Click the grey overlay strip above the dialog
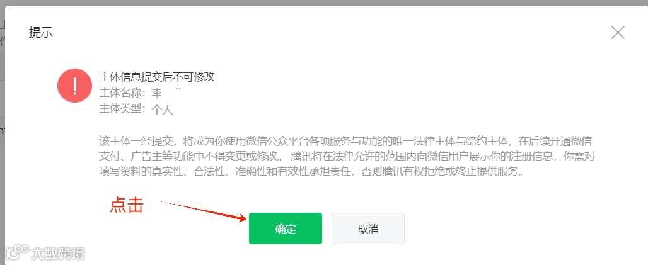 324,3
